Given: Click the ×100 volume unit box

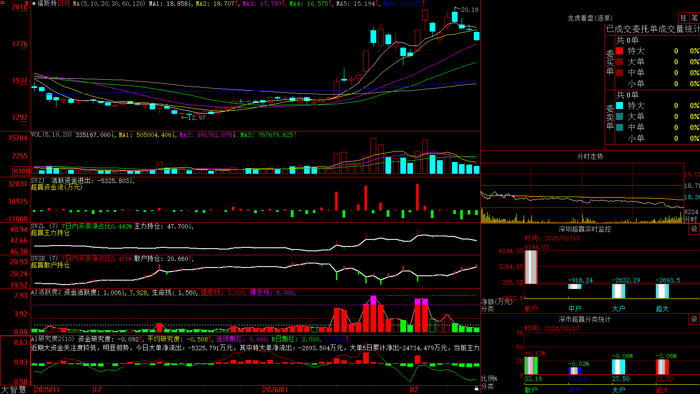Looking at the screenshot, I should [21, 171].
